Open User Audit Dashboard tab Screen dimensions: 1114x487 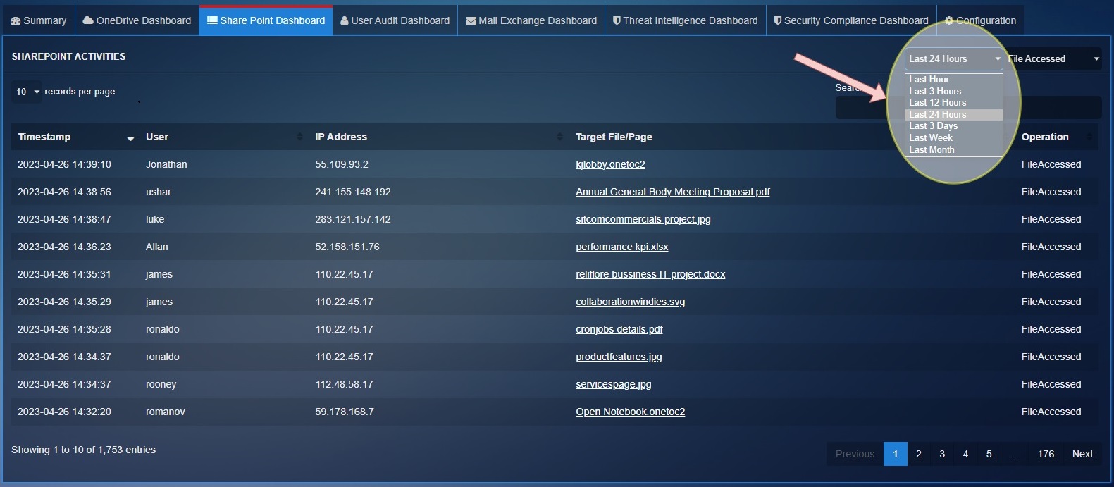click(x=395, y=20)
